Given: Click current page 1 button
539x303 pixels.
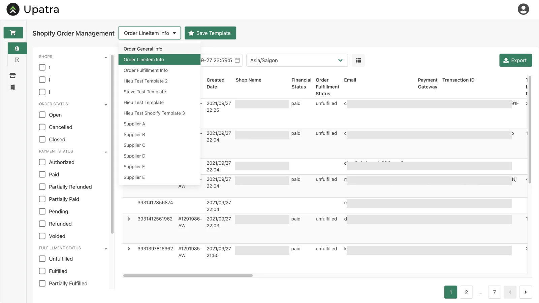Looking at the screenshot, I should coord(451,292).
